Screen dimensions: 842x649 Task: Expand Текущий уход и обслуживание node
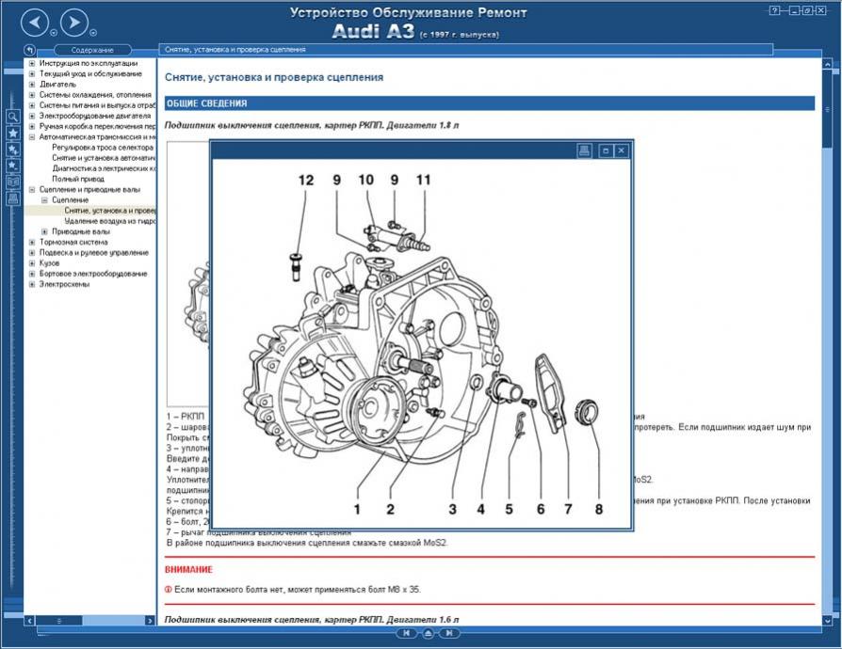point(32,74)
